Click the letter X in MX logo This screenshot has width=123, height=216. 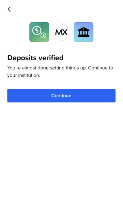pyautogui.click(x=65, y=32)
